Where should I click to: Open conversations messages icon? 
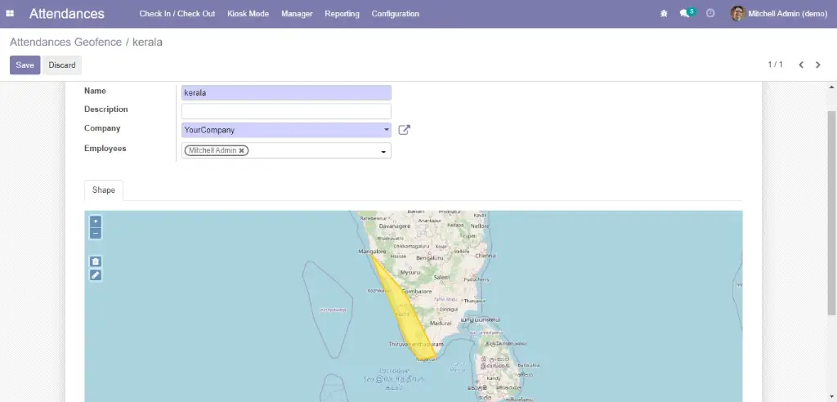pyautogui.click(x=685, y=14)
